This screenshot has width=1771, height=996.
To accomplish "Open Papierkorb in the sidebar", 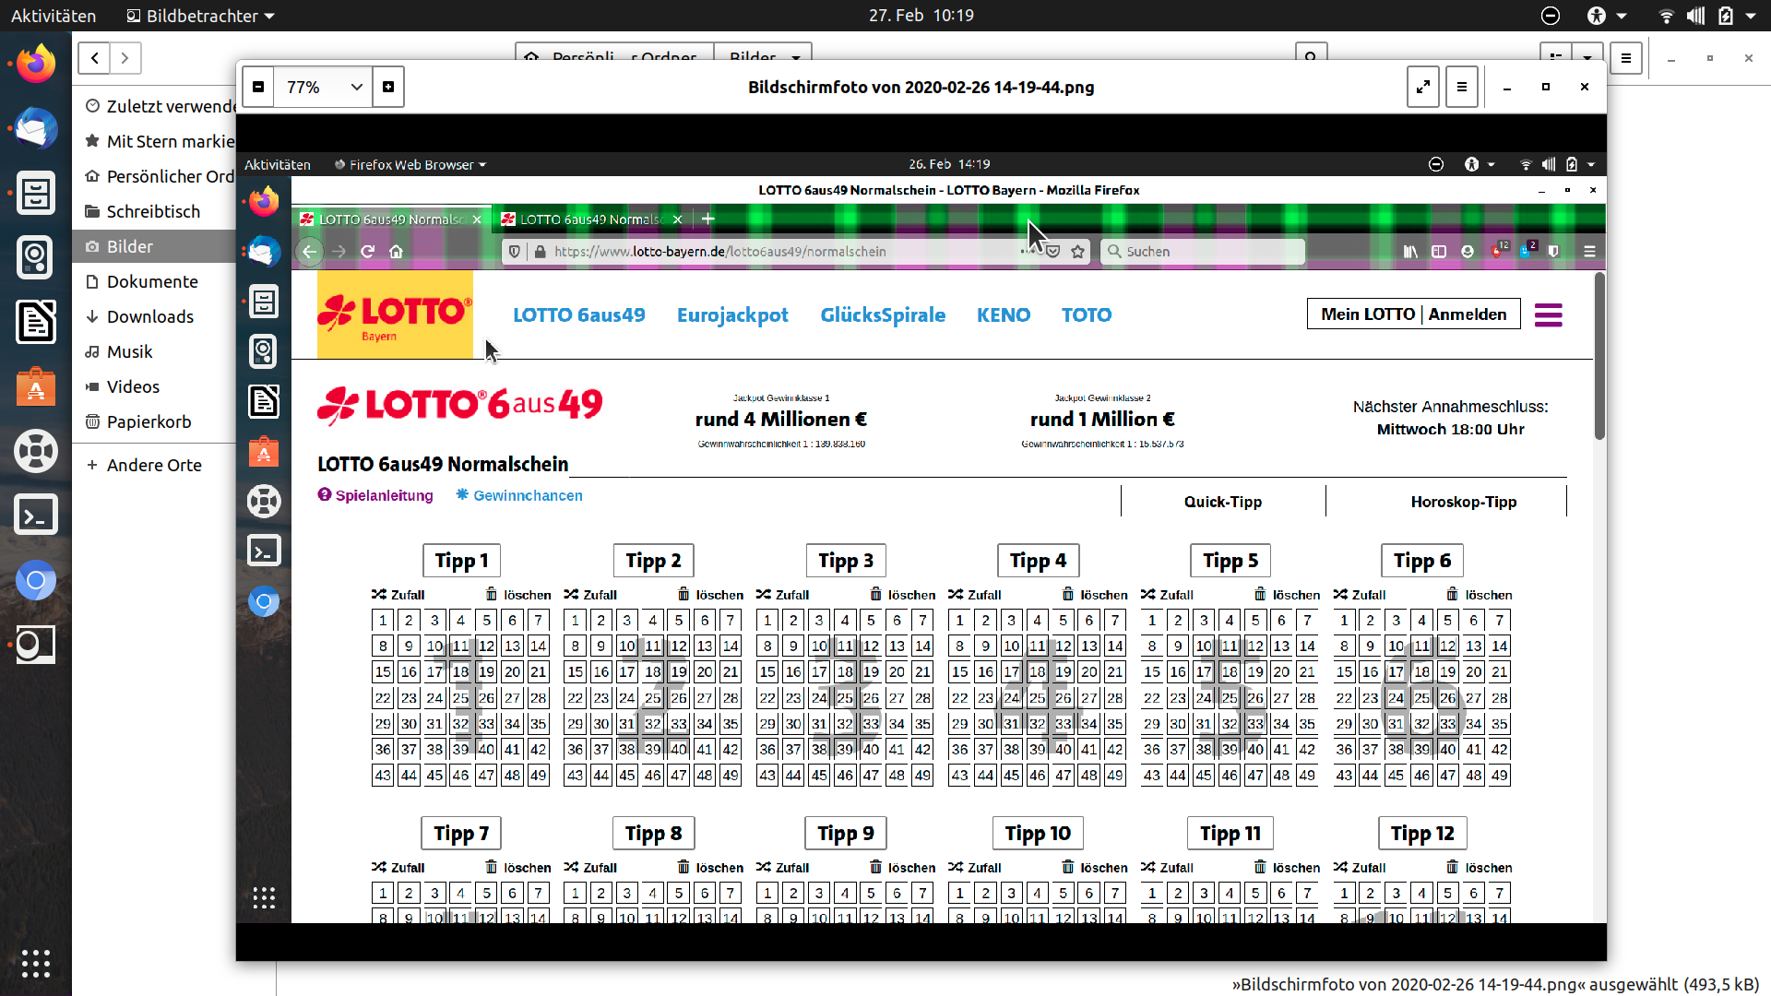I will click(149, 421).
